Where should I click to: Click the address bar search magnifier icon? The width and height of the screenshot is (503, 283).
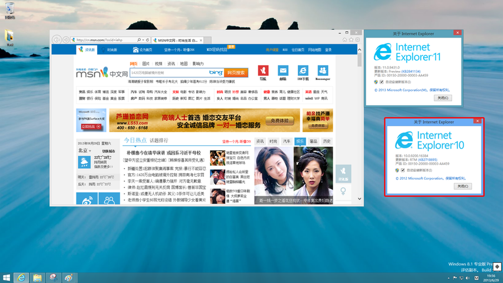coord(139,40)
